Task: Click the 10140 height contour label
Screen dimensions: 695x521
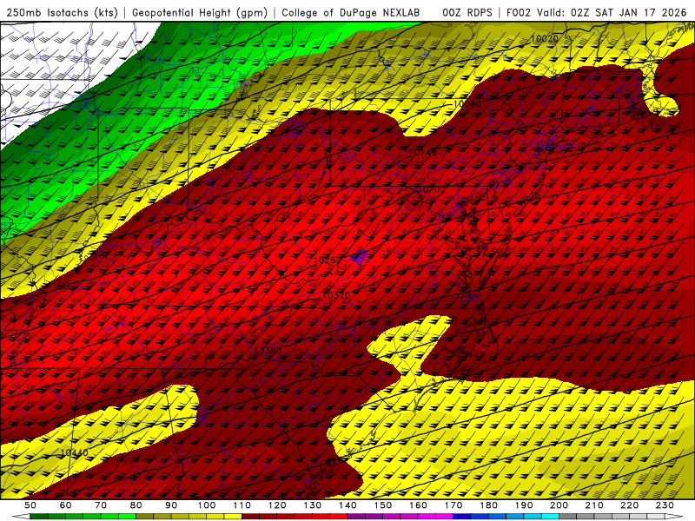Action: click(x=422, y=153)
